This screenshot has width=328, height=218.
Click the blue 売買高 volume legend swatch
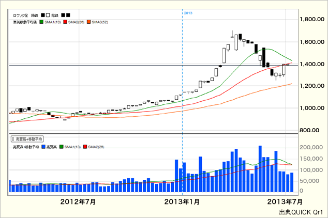(42, 148)
